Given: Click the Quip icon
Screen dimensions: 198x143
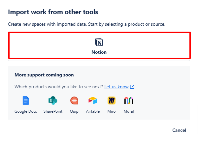Looking at the screenshot, I should tap(74, 100).
